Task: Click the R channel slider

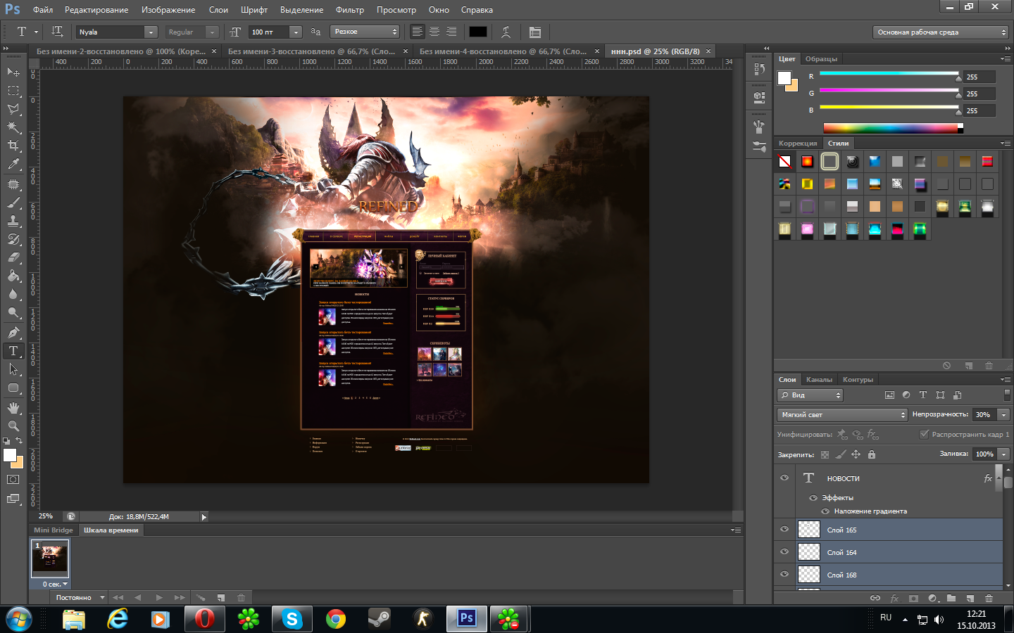Action: click(889, 75)
